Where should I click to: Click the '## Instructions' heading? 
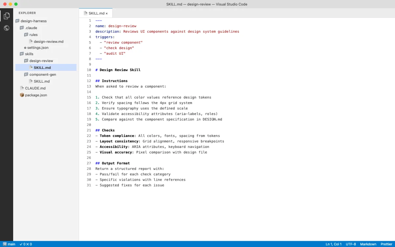[112, 81]
